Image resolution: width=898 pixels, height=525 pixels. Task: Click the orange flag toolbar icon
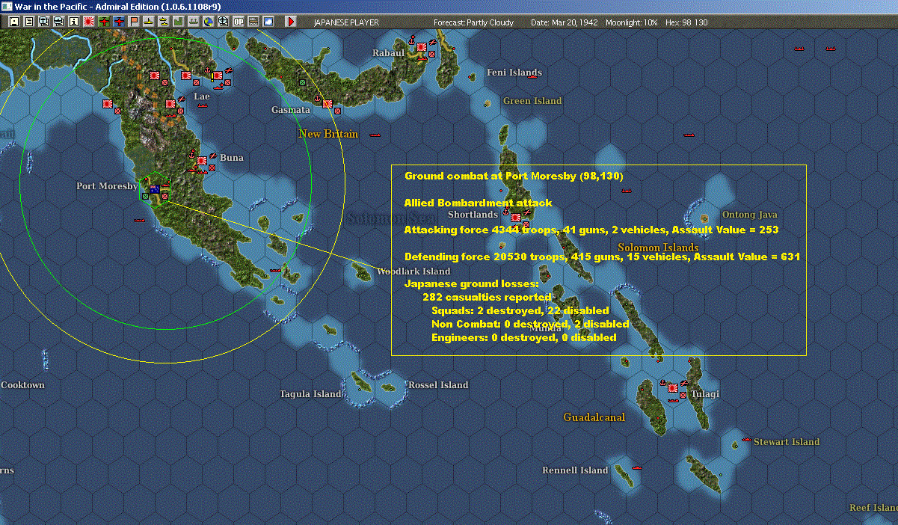click(x=134, y=22)
